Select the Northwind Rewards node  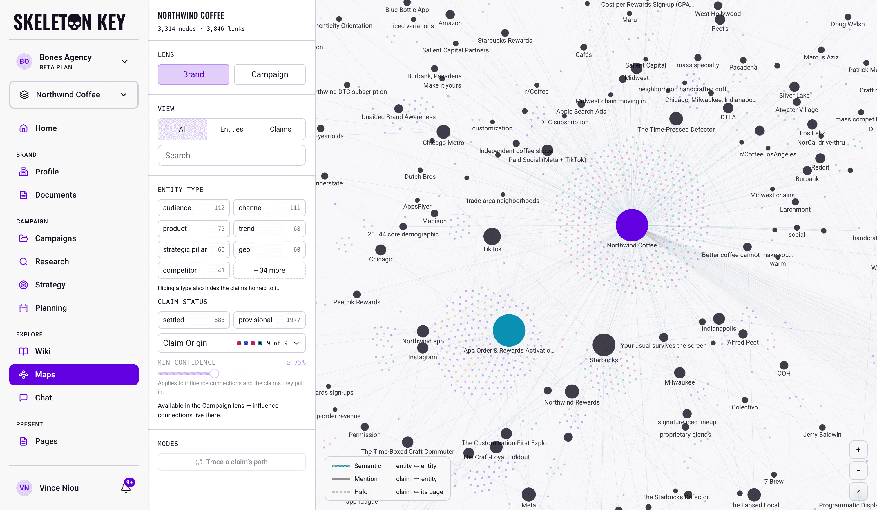[572, 391]
